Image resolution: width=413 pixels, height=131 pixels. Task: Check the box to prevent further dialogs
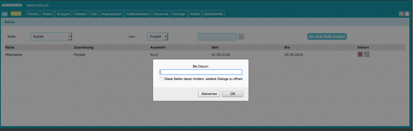161,79
